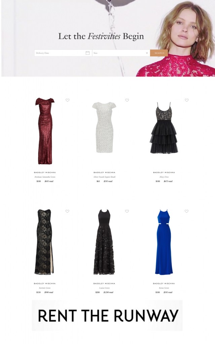Click Badgley Mischka brand above Louisa Gown

[104, 284]
